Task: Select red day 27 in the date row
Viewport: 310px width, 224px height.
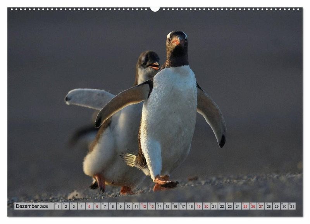Action: tap(260, 206)
